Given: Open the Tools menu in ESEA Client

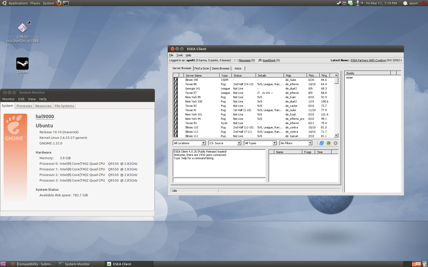Looking at the screenshot, I should [180, 55].
